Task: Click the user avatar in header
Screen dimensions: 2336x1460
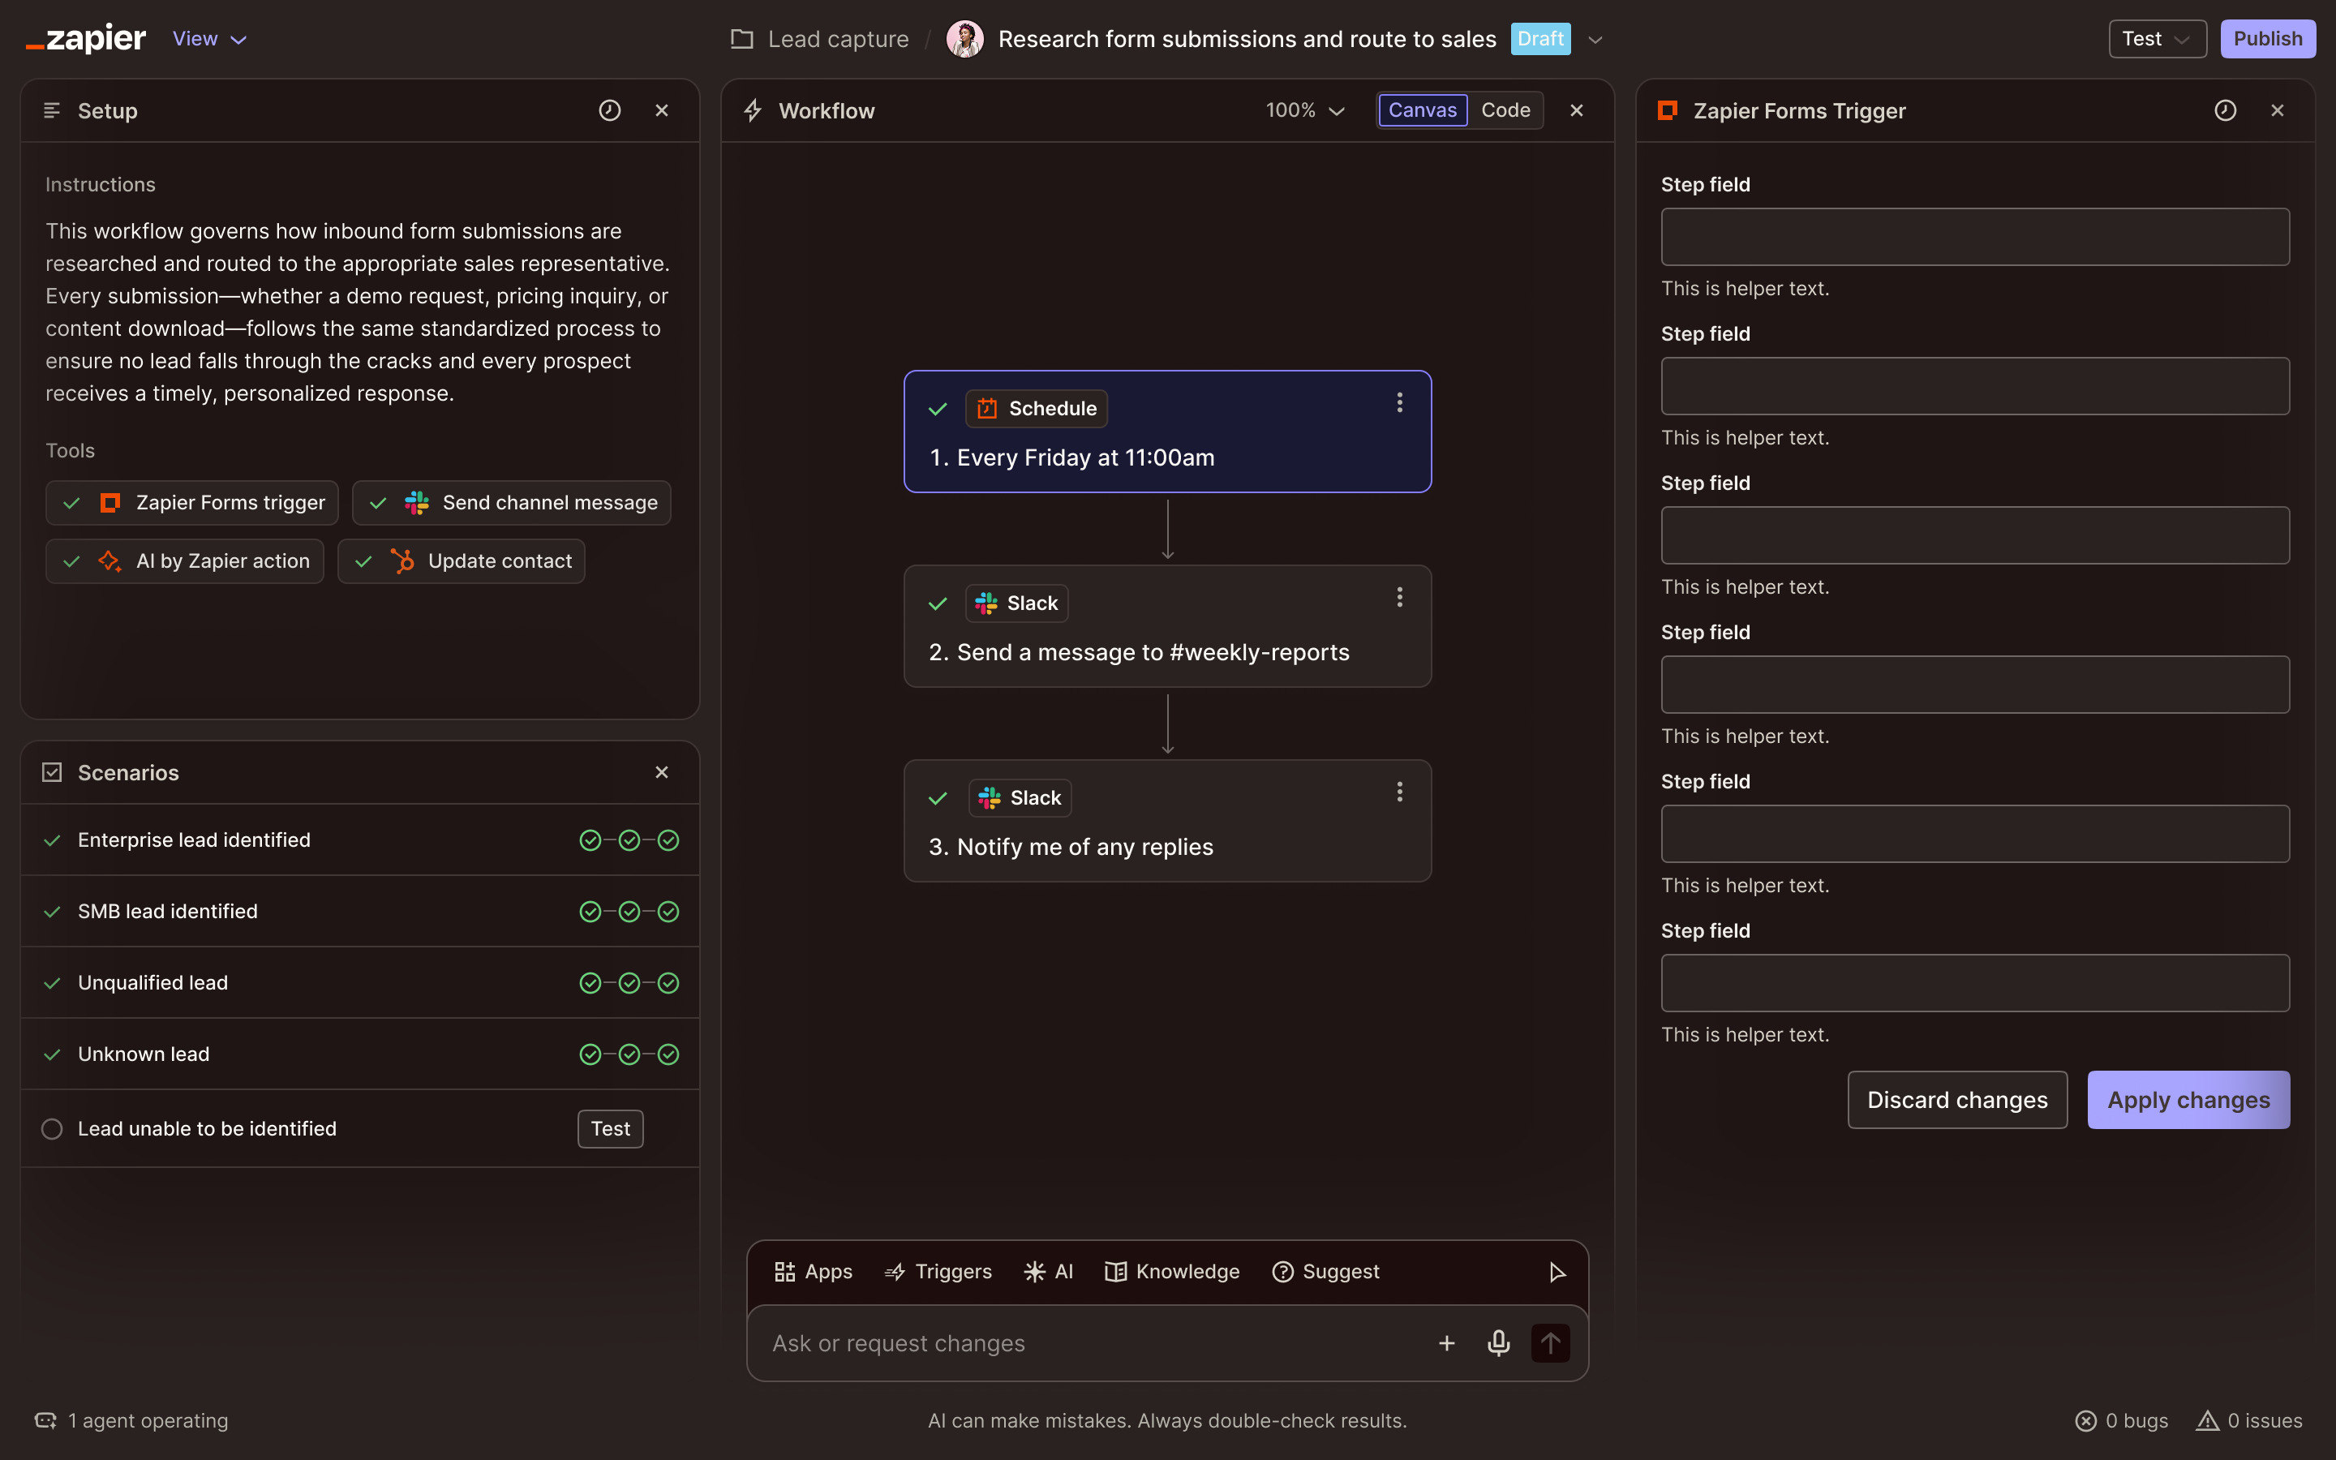Action: coord(964,39)
